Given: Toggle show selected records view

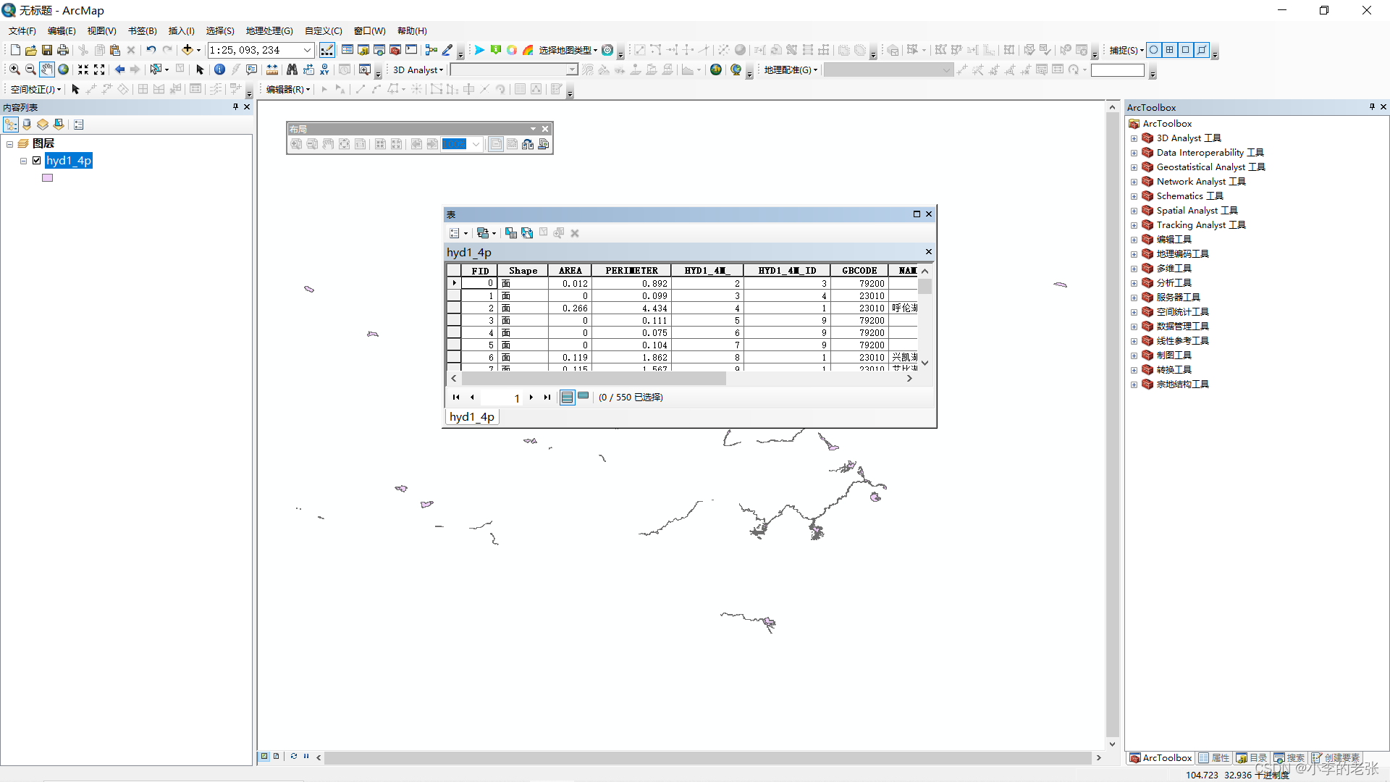Looking at the screenshot, I should tap(583, 397).
